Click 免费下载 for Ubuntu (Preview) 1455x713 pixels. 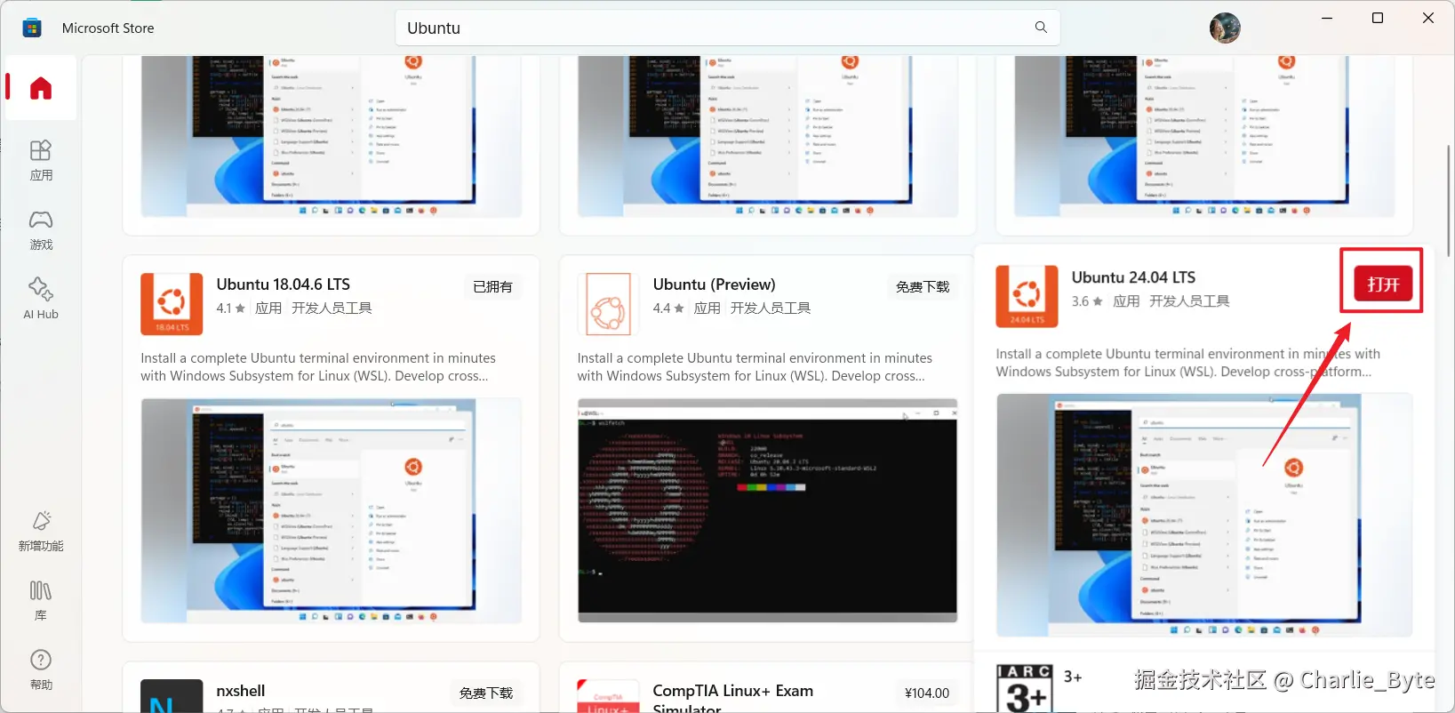coord(923,287)
